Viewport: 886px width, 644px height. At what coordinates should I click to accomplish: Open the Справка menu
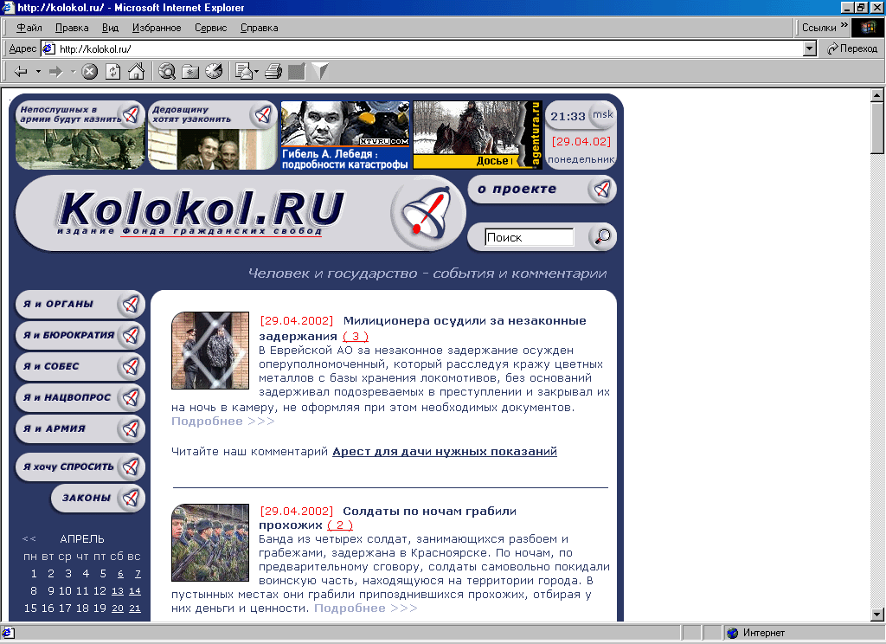(259, 28)
